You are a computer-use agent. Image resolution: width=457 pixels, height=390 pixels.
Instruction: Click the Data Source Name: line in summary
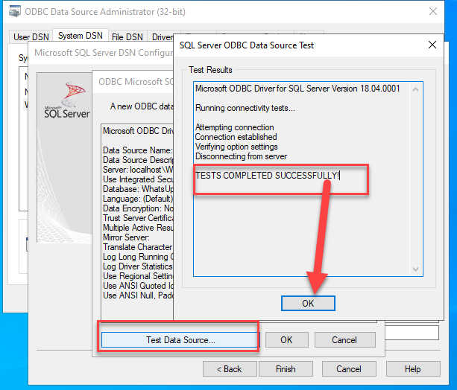tap(138, 150)
